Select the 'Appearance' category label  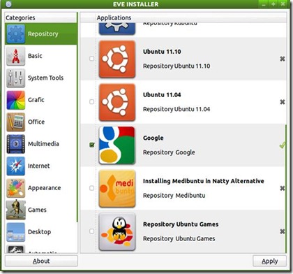(44, 188)
